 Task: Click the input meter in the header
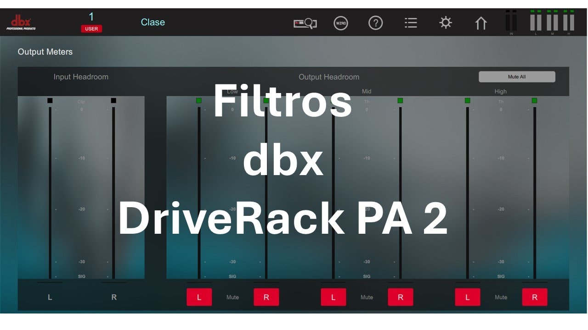tap(511, 22)
